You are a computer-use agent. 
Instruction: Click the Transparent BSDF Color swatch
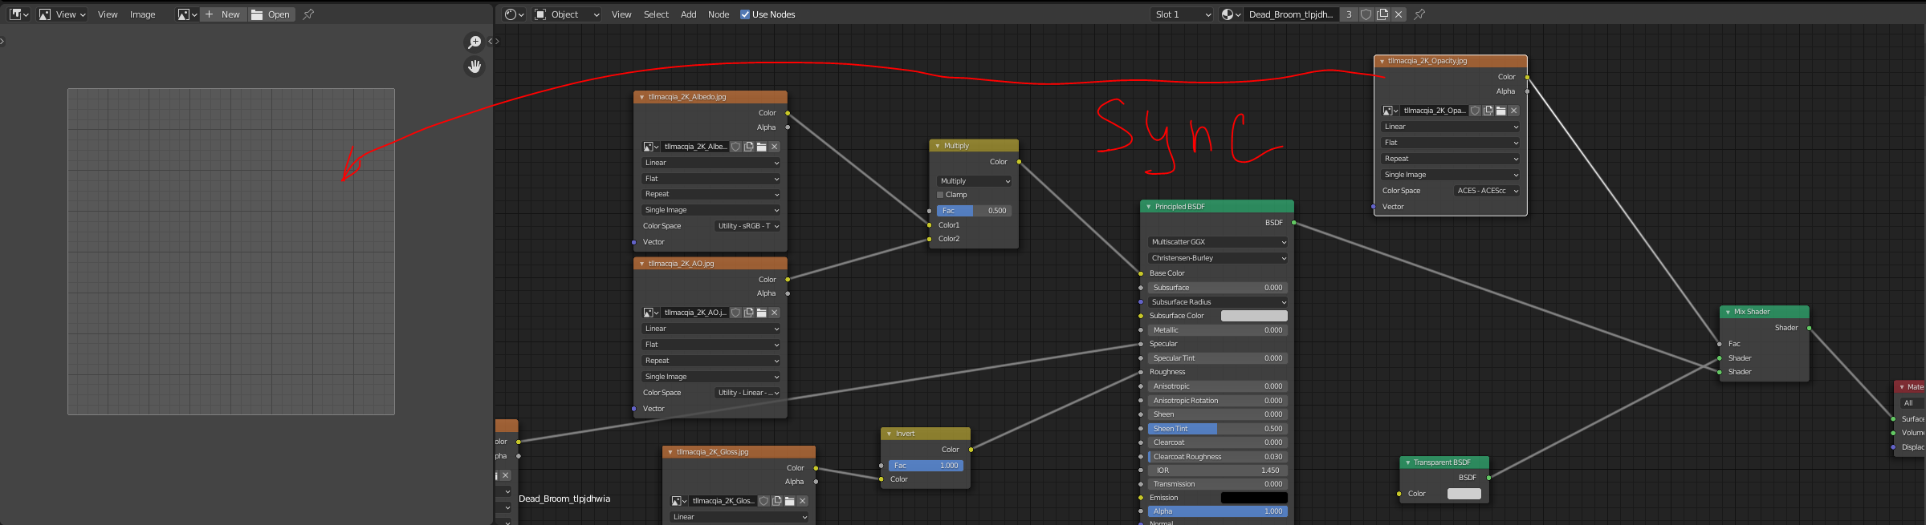(x=1464, y=494)
